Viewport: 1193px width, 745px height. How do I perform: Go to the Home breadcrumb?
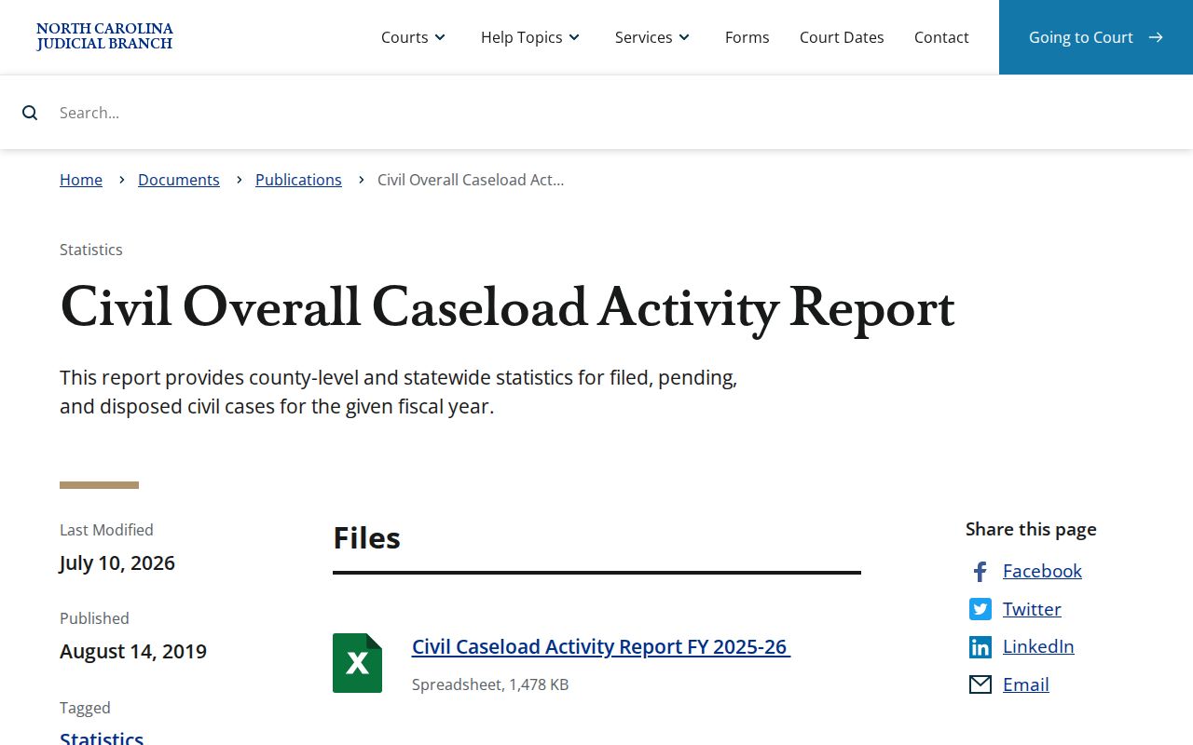pos(81,180)
